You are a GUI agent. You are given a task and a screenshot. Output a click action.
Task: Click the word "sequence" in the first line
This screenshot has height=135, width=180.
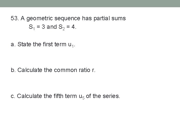coord(62,18)
